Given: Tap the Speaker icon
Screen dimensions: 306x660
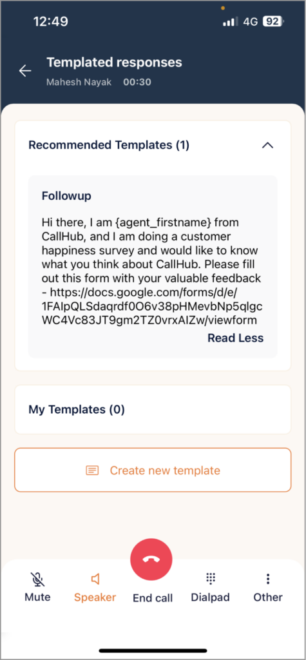Looking at the screenshot, I should point(95,579).
